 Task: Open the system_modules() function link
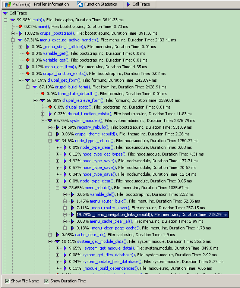point(86,120)
